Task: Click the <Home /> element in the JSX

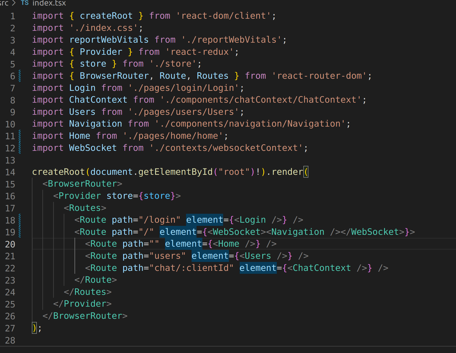Action: point(234,244)
